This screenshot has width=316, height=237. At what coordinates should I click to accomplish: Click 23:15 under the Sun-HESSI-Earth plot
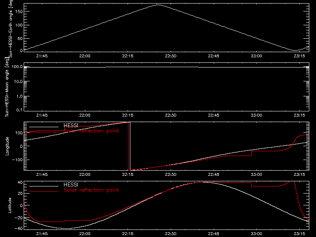tap(299, 56)
